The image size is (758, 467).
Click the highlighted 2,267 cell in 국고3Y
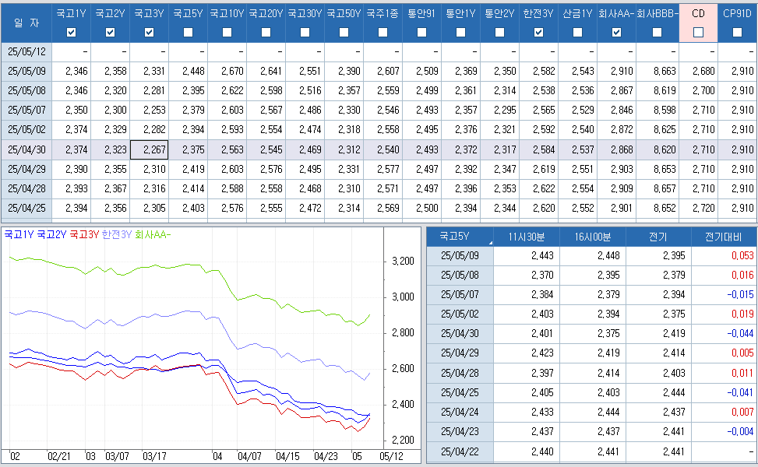(x=149, y=149)
